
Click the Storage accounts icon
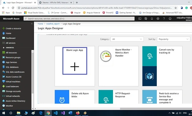coord(3,91)
